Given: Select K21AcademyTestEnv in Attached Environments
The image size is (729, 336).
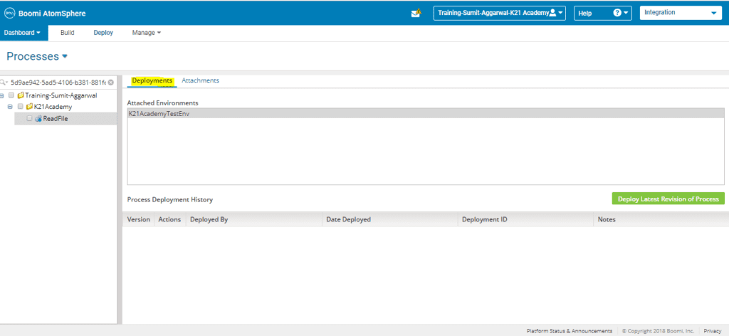Looking at the screenshot, I should [x=426, y=113].
